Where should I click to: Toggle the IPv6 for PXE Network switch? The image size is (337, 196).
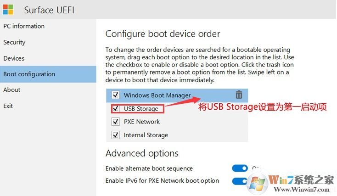[239, 181]
